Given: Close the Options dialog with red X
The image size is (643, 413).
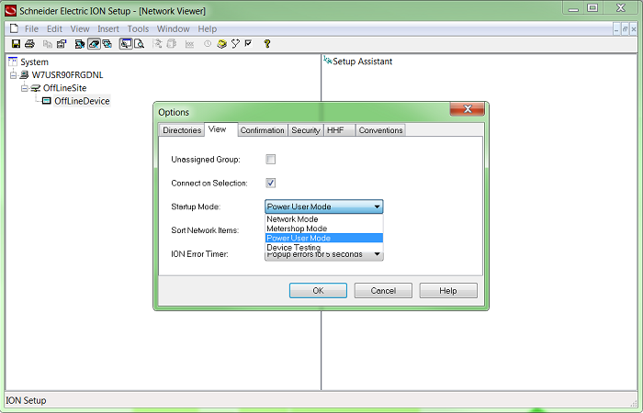Looking at the screenshot, I should tap(468, 109).
